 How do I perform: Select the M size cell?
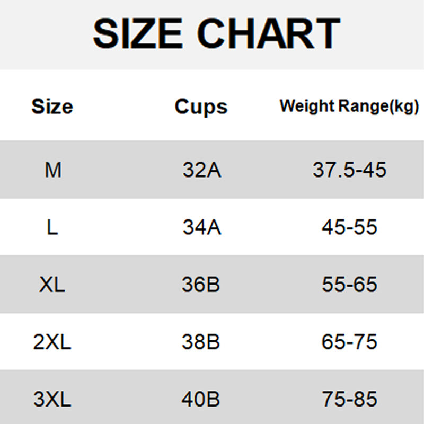(x=52, y=170)
